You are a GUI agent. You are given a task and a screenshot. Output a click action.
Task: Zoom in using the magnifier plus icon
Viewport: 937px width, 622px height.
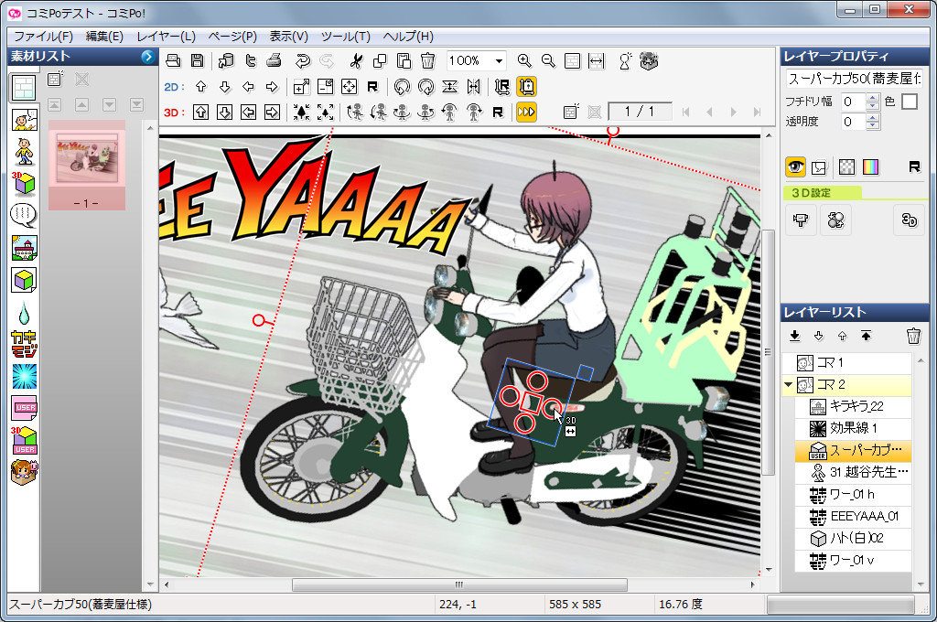coord(524,61)
